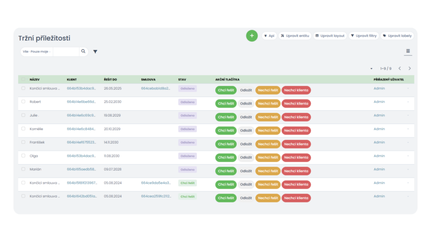Go to previous page arrow
Screen dimensions: 431x242
(x=399, y=68)
